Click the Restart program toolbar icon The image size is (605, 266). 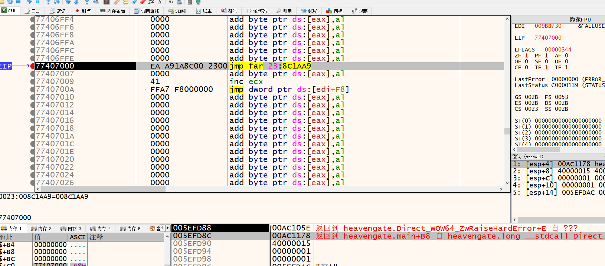[x=10, y=2]
